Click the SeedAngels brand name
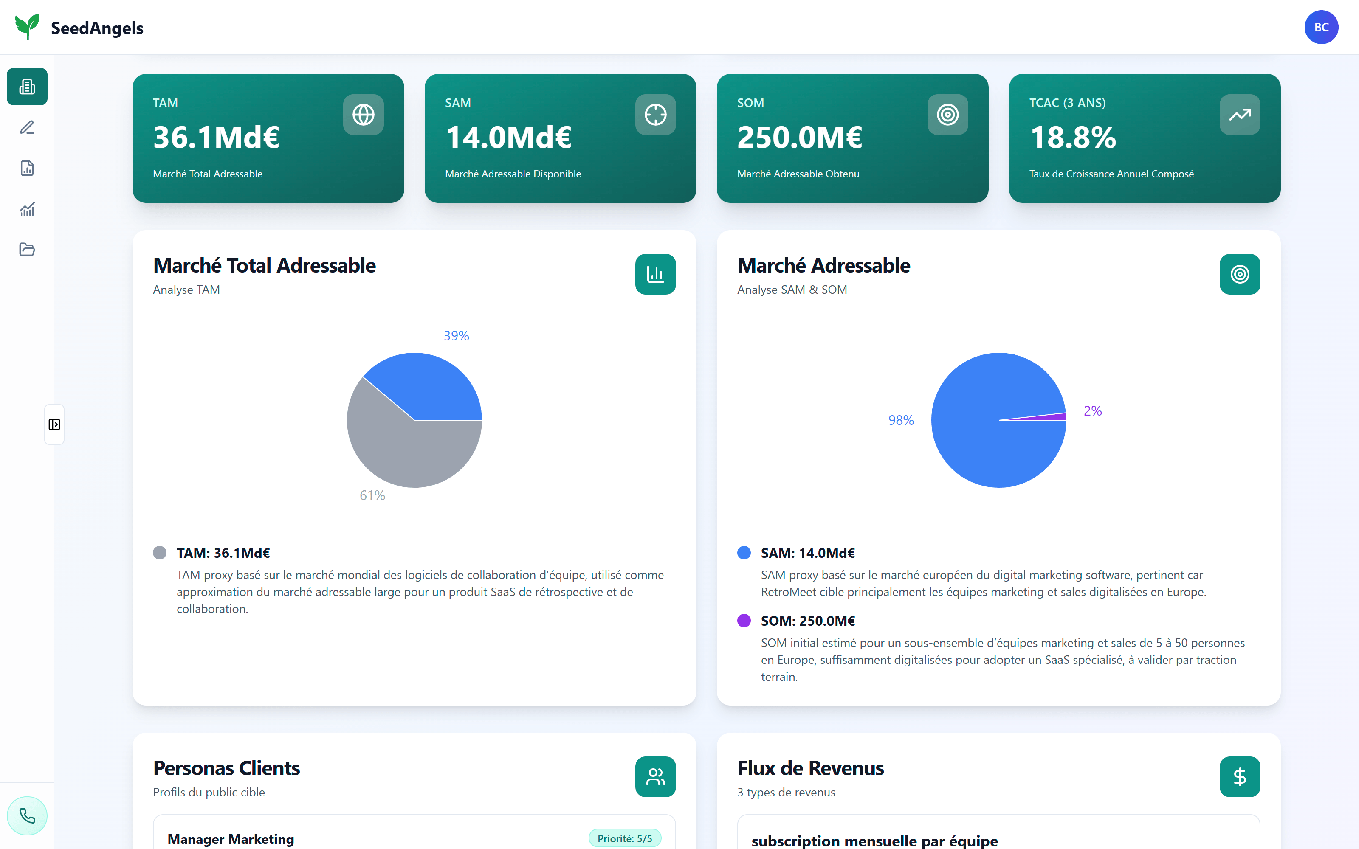Screen dimensions: 1359x849 [x=97, y=28]
